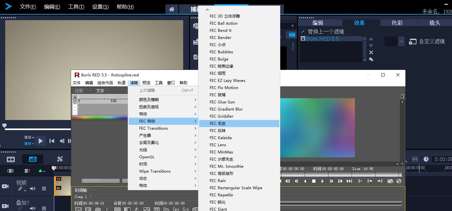Expand the FEC Transitions submenu
Image resolution: width=452 pixels, height=211 pixels.
pos(163,128)
